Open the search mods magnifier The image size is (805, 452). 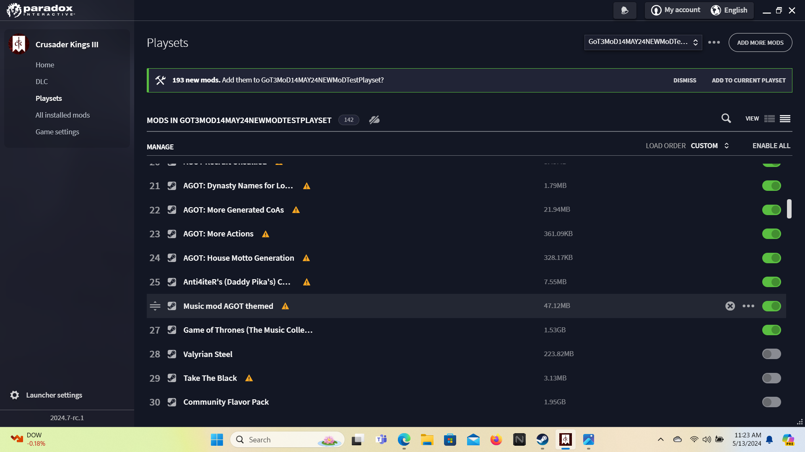(x=726, y=119)
